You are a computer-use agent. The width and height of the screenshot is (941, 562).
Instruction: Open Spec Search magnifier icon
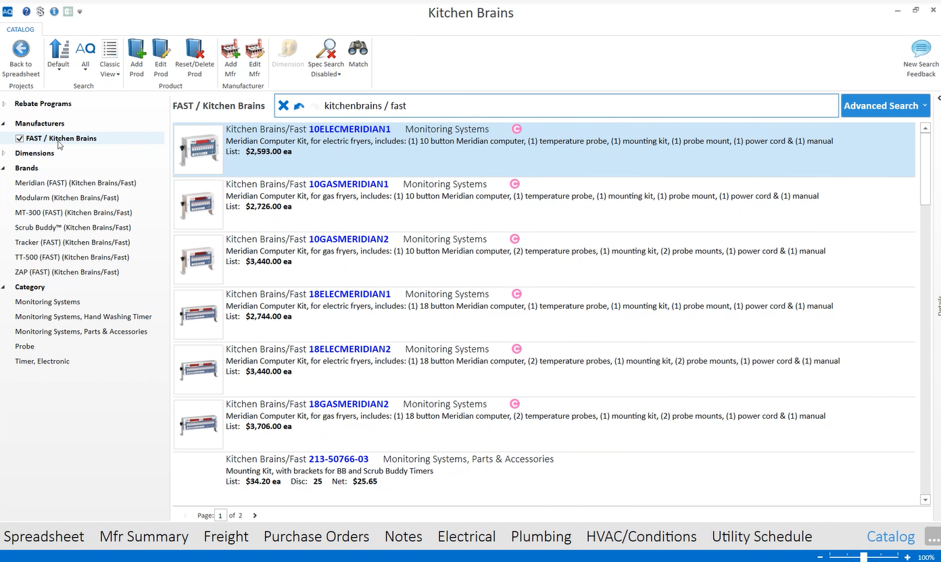click(326, 49)
